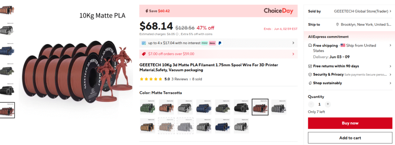
Task: Click the estimated charges info icon
Action: tap(177, 34)
